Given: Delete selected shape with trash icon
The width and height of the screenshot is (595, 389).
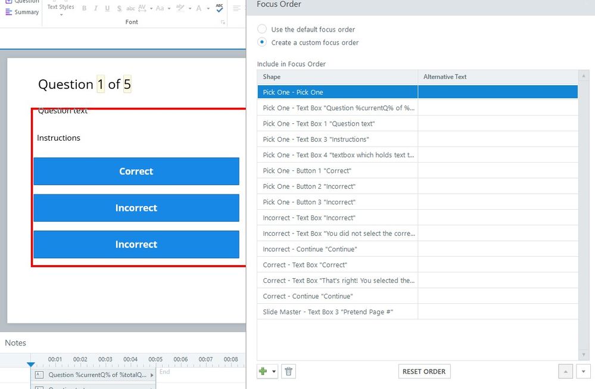Looking at the screenshot, I should (x=288, y=371).
